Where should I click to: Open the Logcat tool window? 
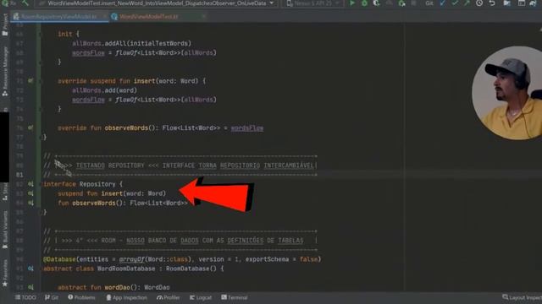[x=201, y=297]
